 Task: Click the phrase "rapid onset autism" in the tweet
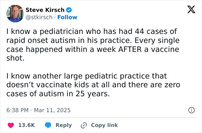point(41,40)
